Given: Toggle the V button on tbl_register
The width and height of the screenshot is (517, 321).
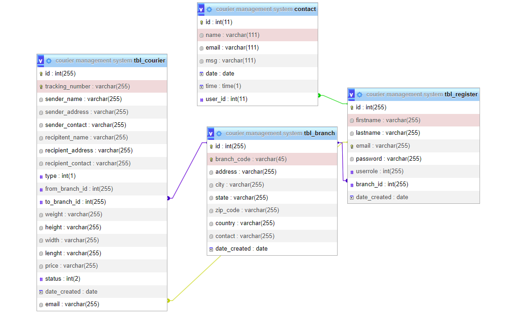Looking at the screenshot, I should pos(351,94).
